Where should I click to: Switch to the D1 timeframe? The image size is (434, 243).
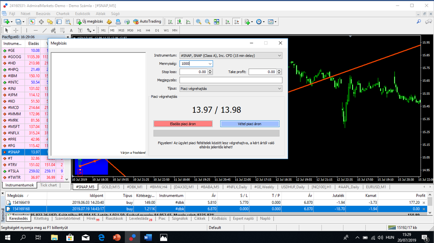coord(157,30)
